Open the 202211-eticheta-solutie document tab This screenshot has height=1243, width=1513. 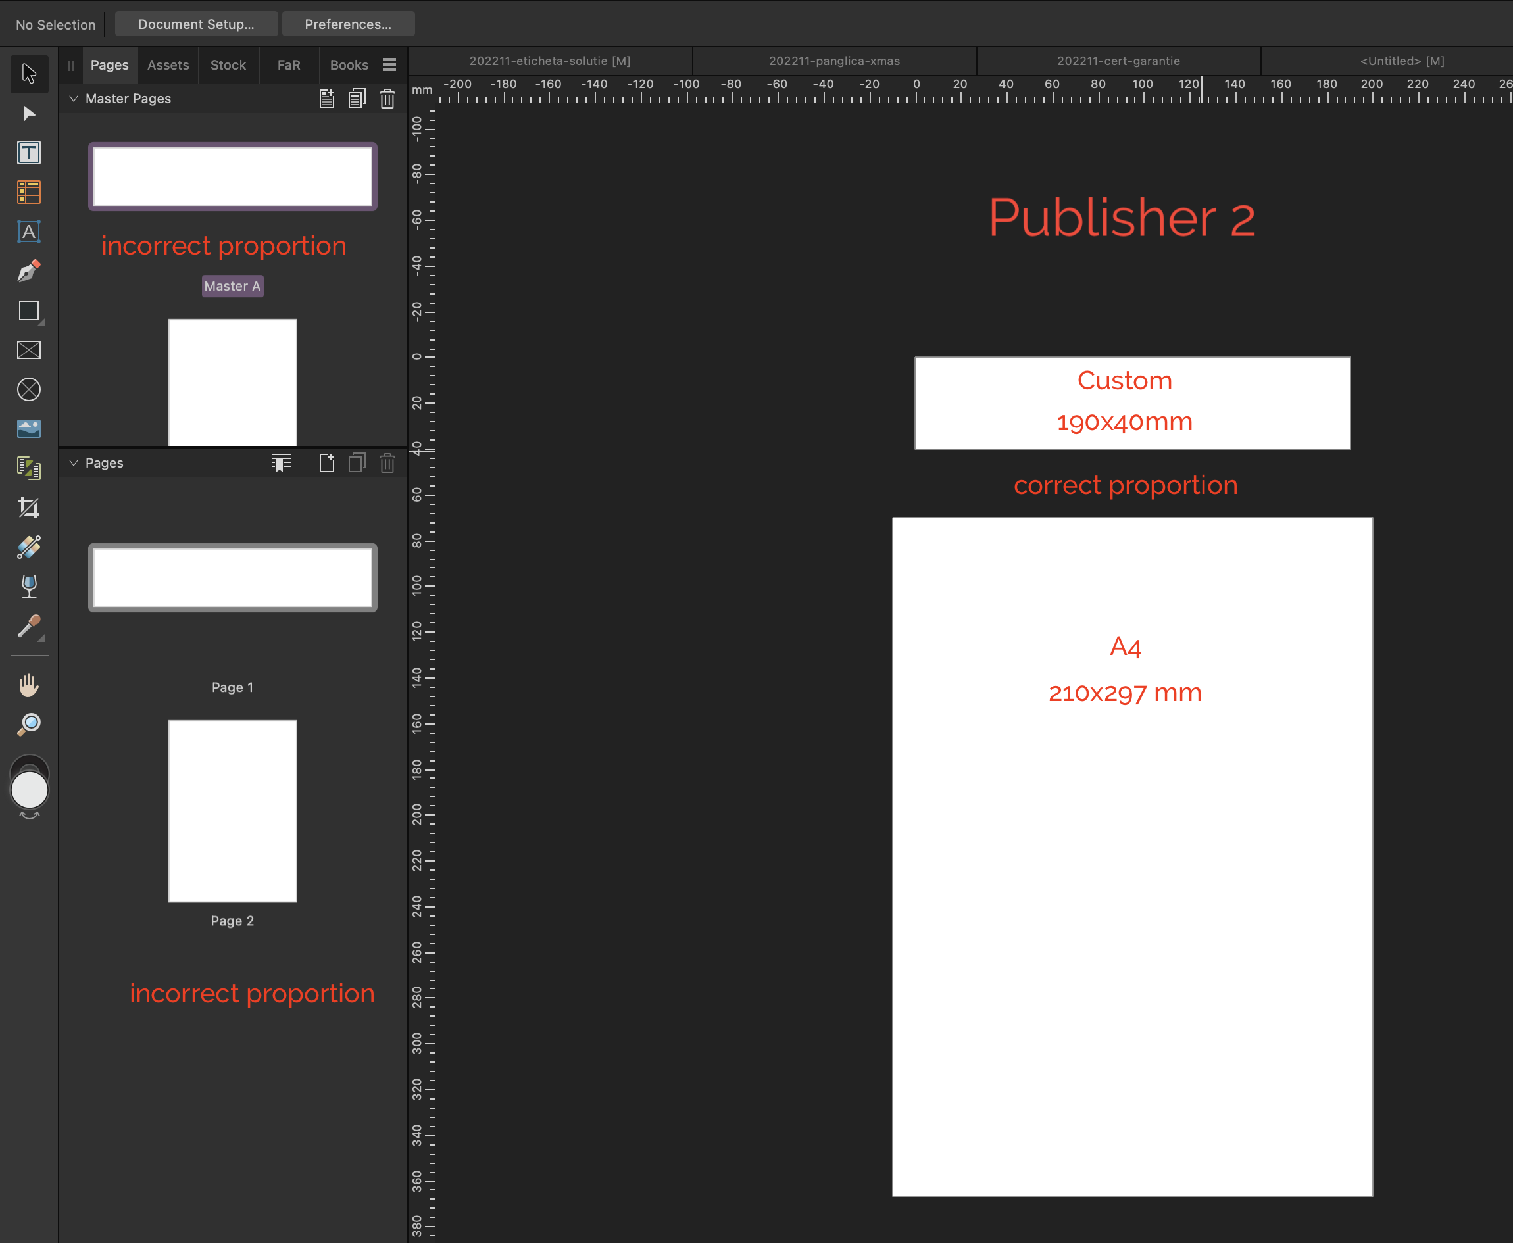[550, 62]
